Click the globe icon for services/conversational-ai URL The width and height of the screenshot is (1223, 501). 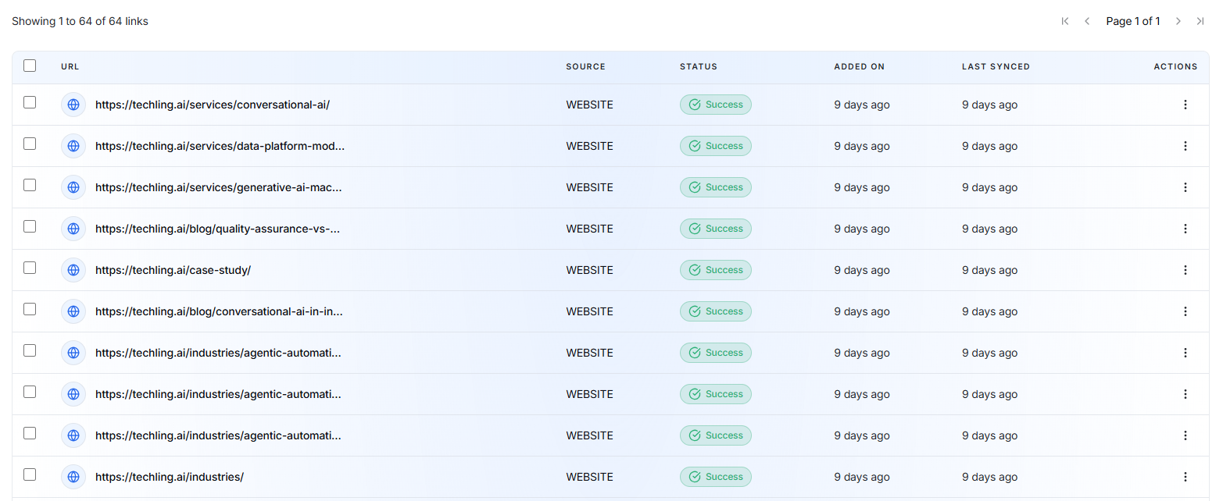[73, 105]
